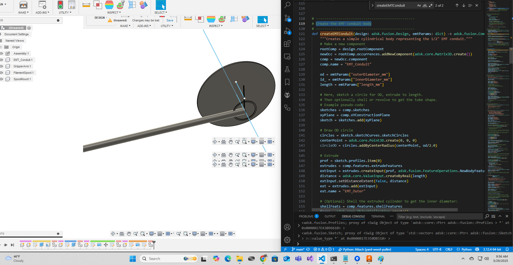The image size is (513, 265).
Task: Toggle Match Case in find widget
Action: click(419, 5)
